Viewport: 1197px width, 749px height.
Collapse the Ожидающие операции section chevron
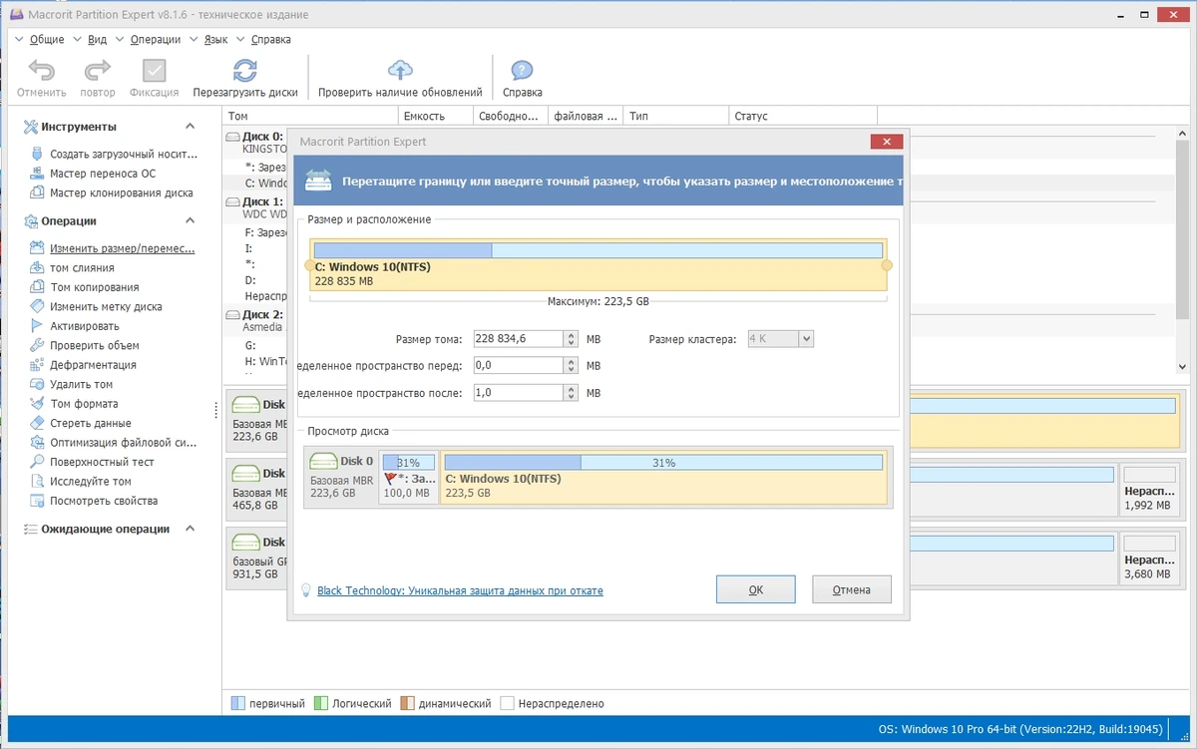(190, 529)
